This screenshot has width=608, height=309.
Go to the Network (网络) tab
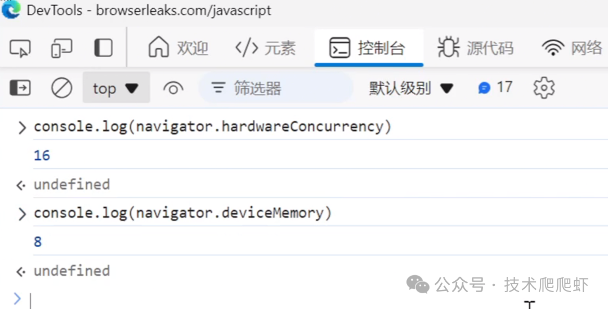point(572,48)
